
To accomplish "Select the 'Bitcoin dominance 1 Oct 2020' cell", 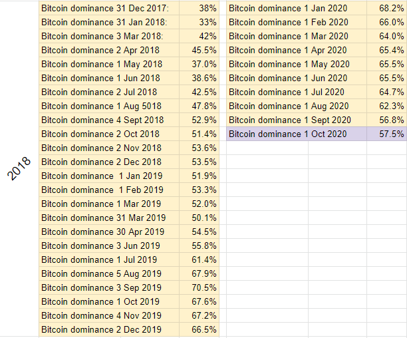I will point(297,134).
